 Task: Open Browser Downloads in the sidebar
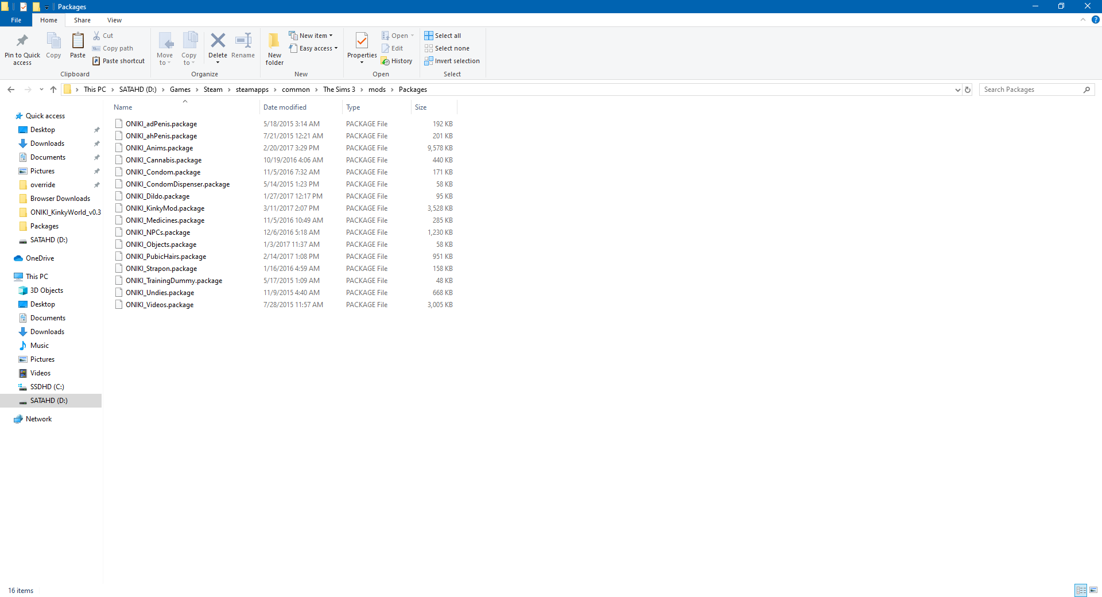click(x=60, y=199)
